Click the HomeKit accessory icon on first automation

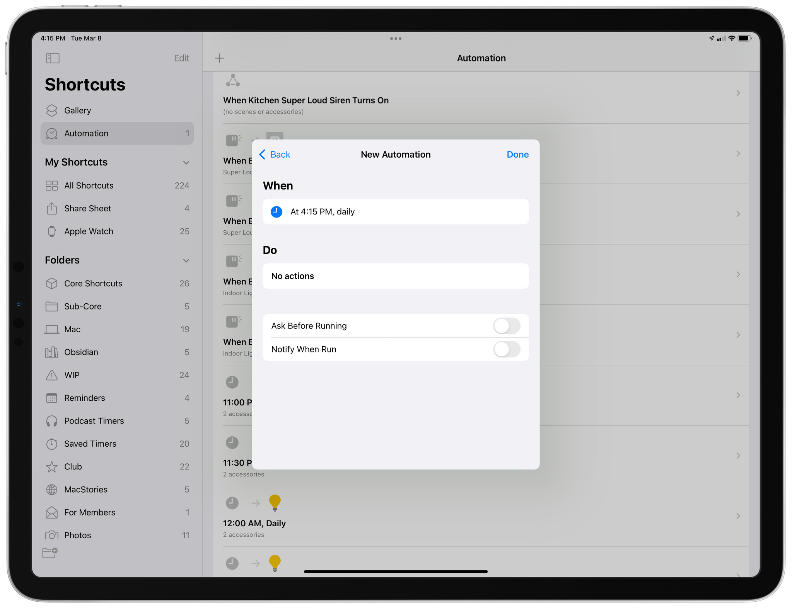click(234, 81)
